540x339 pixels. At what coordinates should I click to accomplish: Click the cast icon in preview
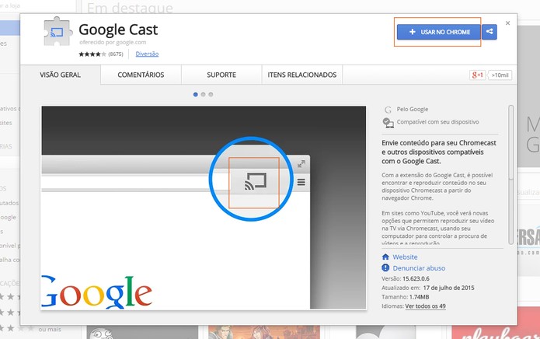pos(256,182)
